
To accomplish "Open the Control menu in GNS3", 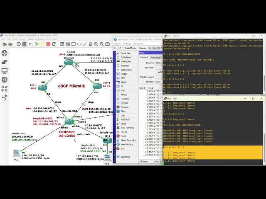I will tap(22, 39).
